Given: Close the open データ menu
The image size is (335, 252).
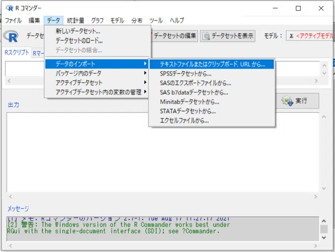Looking at the screenshot, I should (x=53, y=21).
